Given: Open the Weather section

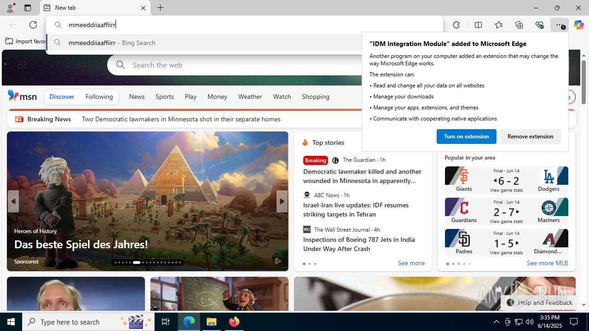Looking at the screenshot, I should click(250, 97).
